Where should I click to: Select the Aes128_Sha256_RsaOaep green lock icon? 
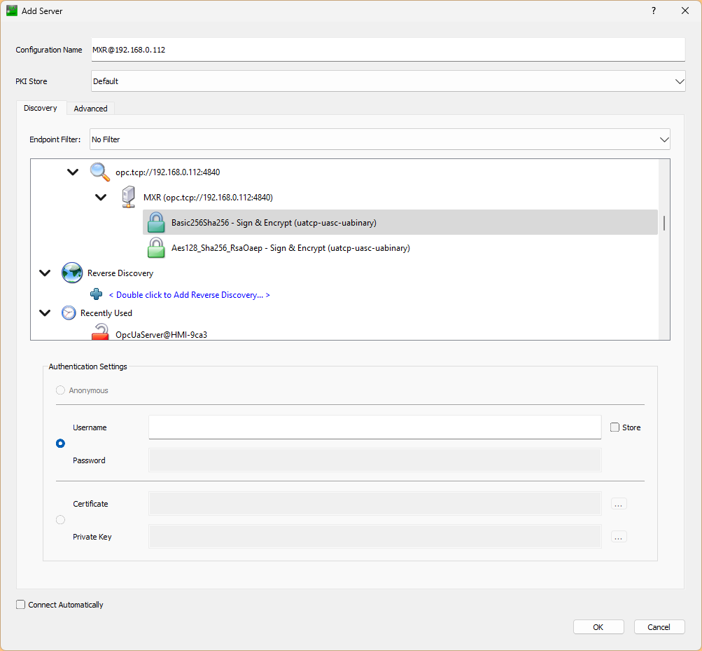click(156, 248)
